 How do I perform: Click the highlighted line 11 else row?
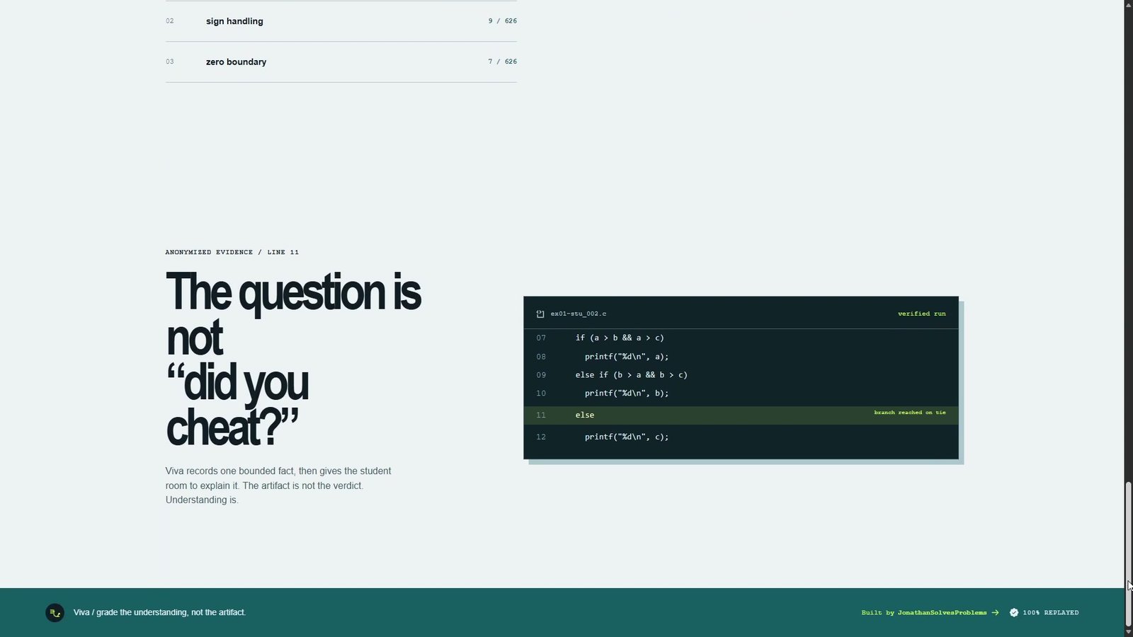[x=741, y=415]
